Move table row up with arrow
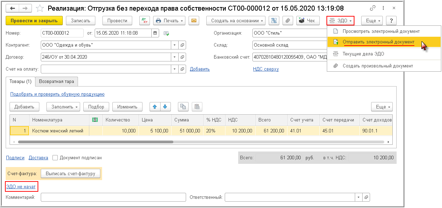The height and width of the screenshot is (208, 442). [x=155, y=107]
